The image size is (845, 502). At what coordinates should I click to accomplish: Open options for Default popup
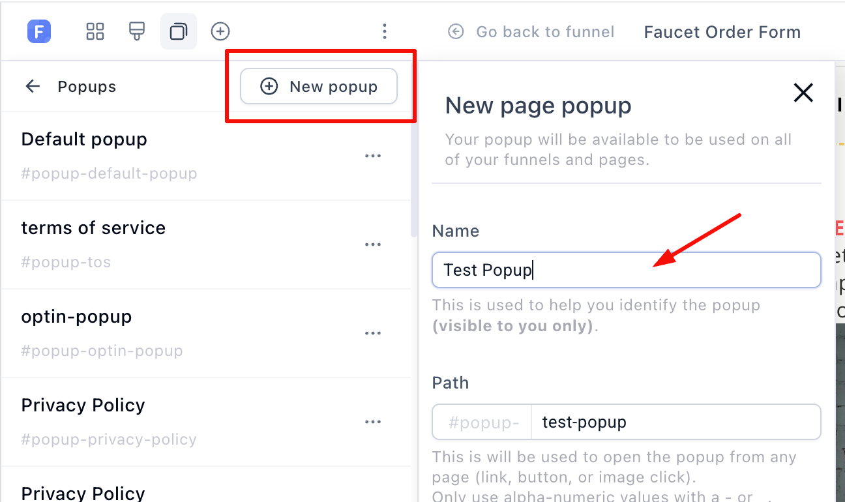pos(373,156)
